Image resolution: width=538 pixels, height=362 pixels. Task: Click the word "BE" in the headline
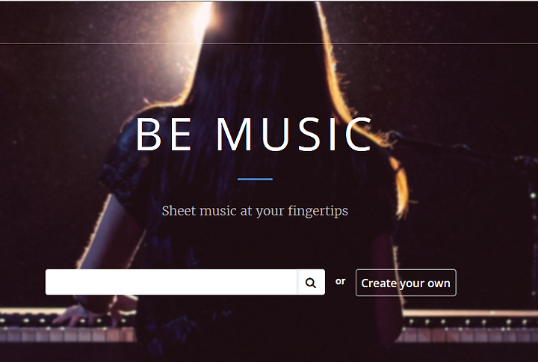[x=164, y=135]
